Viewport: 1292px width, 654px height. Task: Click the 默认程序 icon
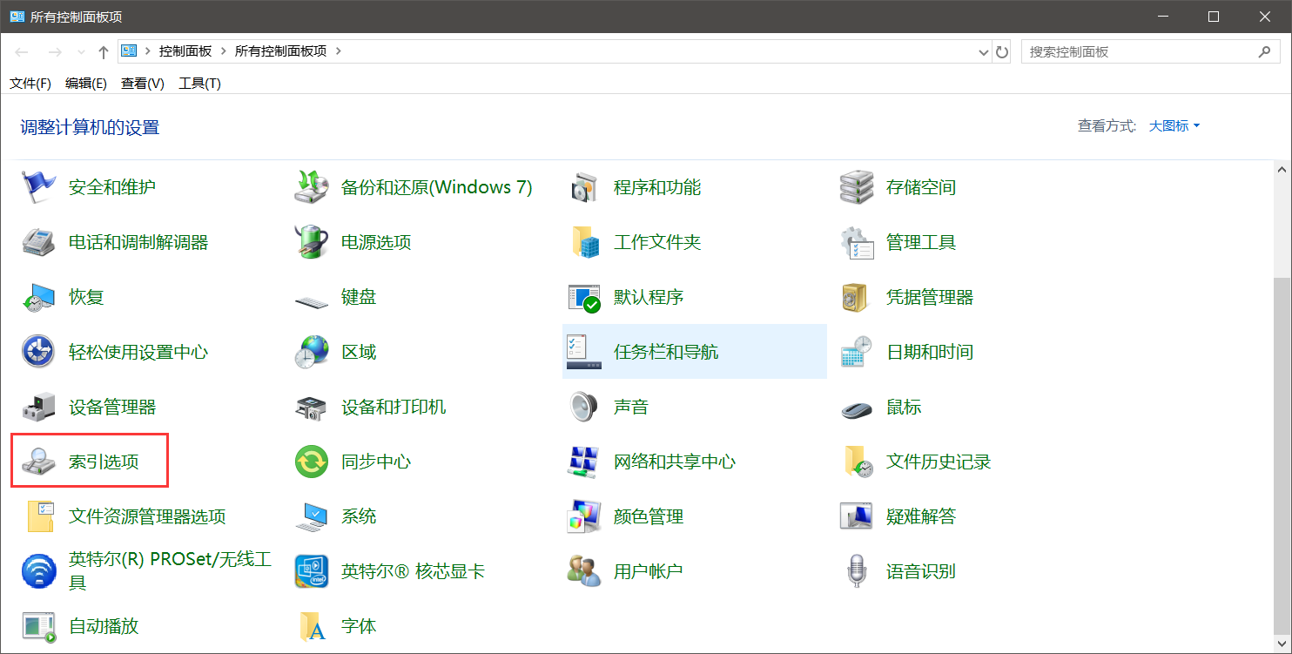click(584, 297)
